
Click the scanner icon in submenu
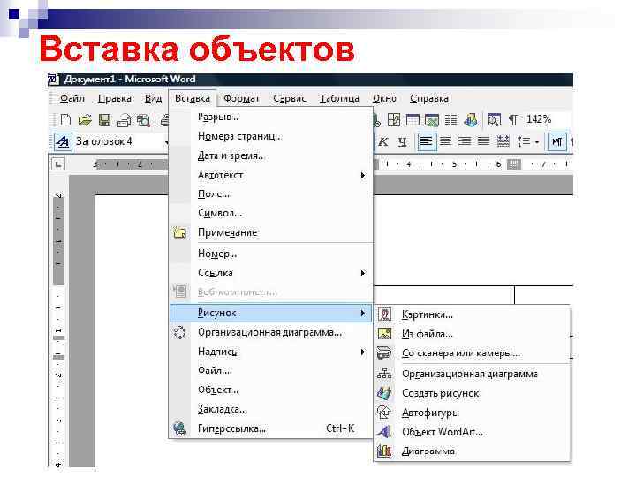click(384, 352)
